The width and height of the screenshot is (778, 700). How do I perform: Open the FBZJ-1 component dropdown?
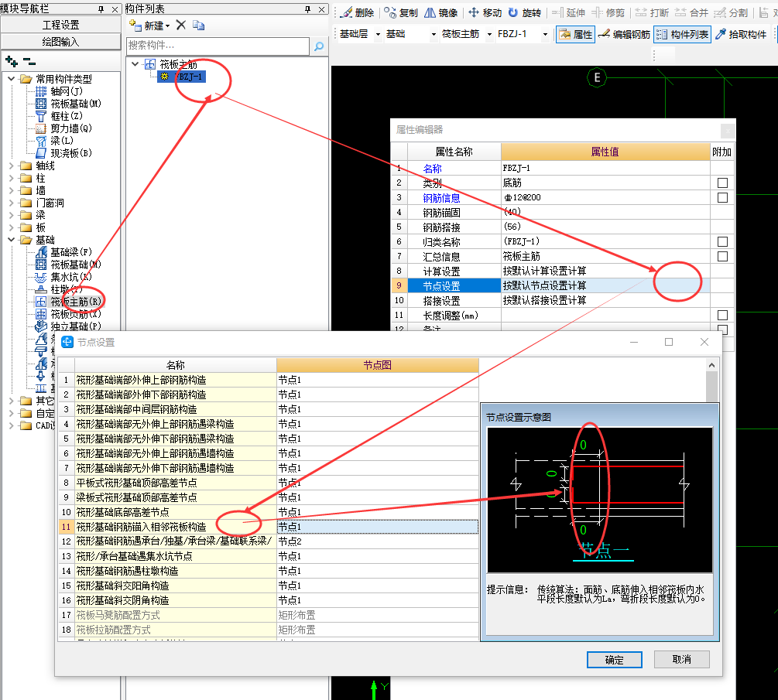[545, 34]
